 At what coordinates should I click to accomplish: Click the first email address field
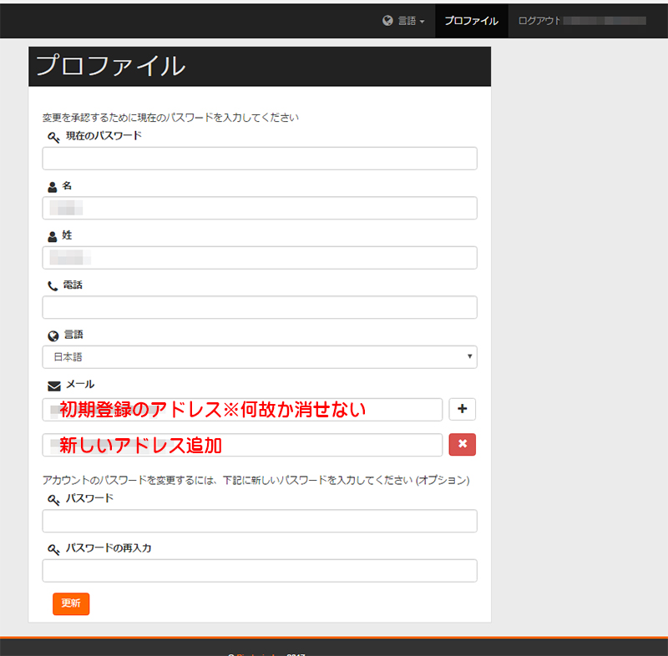pyautogui.click(x=242, y=410)
